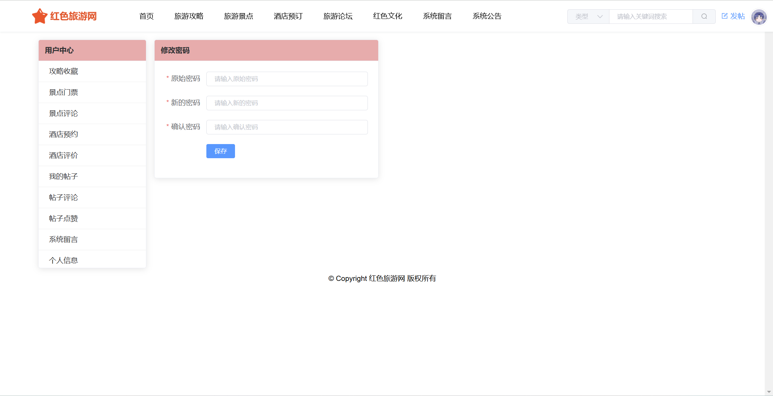Image resolution: width=773 pixels, height=396 pixels.
Task: Click the red star site logo
Action: (40, 16)
